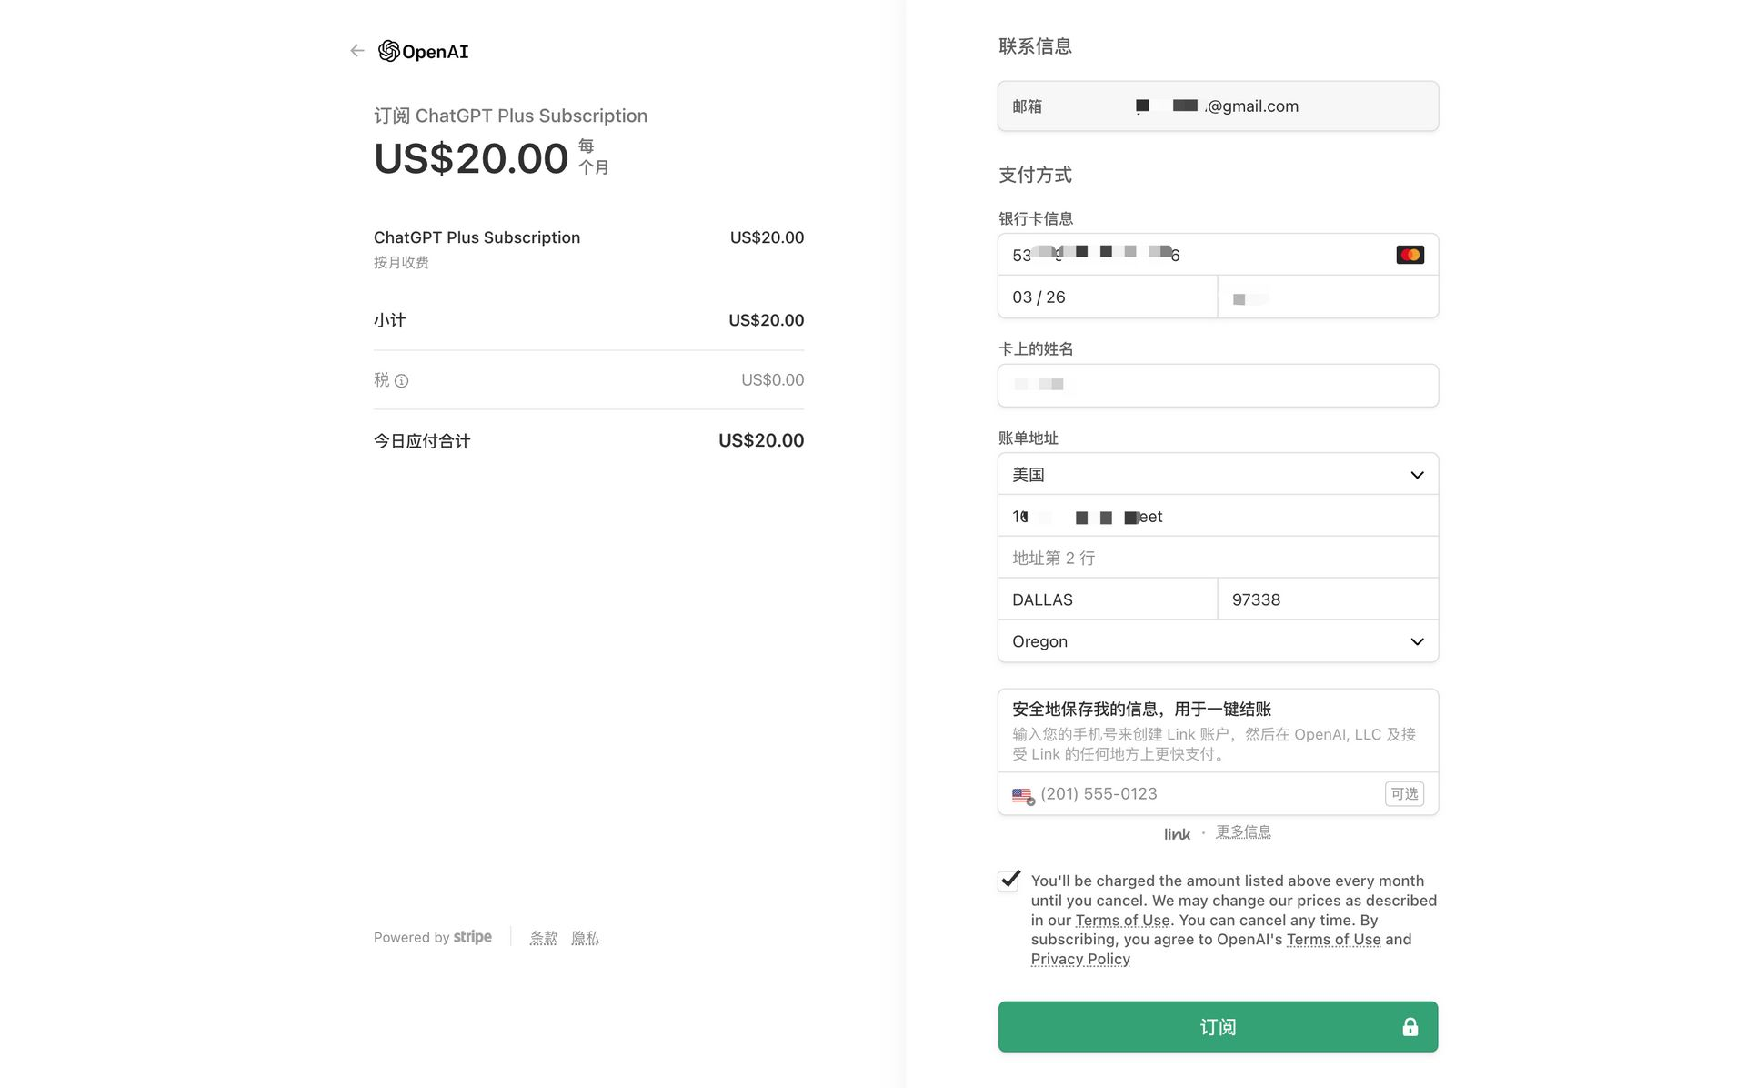Open the 美国 country dropdown

(1218, 474)
